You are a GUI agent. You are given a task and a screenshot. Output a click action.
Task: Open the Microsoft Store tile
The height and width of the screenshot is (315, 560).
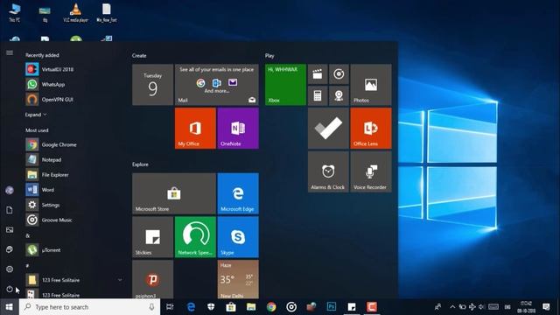point(174,193)
